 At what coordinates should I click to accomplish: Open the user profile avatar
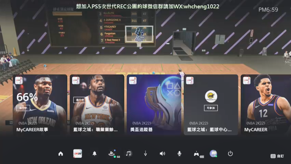pos(214,153)
